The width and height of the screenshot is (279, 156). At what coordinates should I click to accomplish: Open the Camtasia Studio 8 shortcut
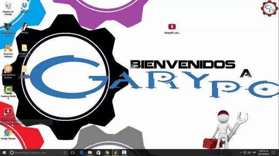8,93
